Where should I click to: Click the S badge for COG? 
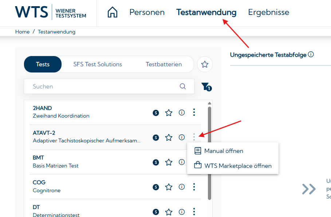156,187
